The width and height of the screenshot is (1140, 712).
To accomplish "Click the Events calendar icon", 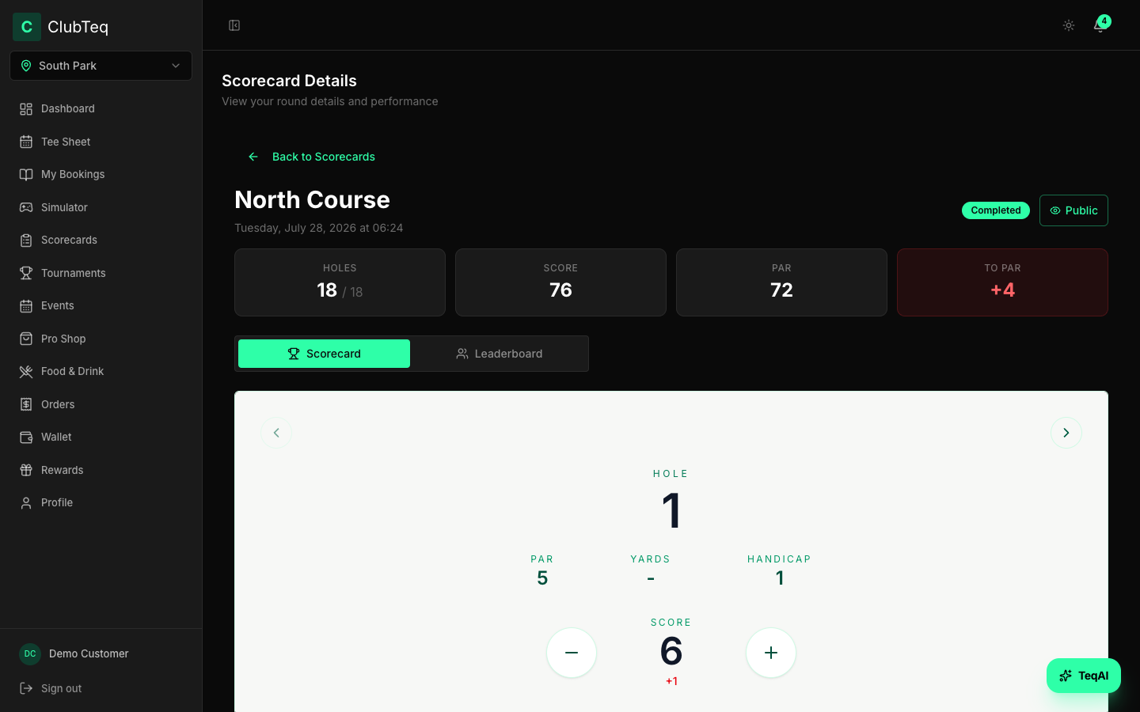I will pos(26,306).
